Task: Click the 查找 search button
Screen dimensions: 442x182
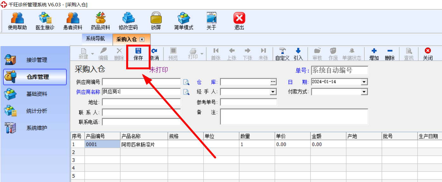Action: point(409,54)
